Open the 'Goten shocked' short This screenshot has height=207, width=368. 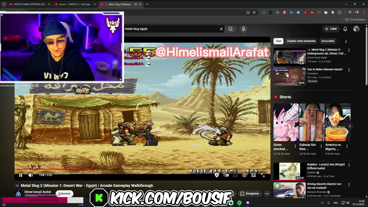(286, 122)
